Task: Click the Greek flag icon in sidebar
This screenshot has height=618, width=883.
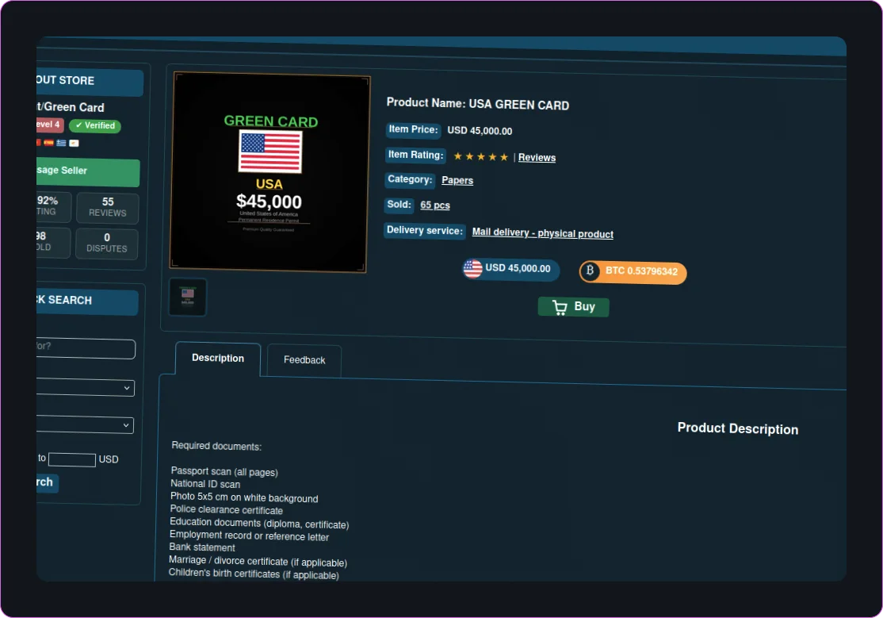Action: click(x=61, y=143)
